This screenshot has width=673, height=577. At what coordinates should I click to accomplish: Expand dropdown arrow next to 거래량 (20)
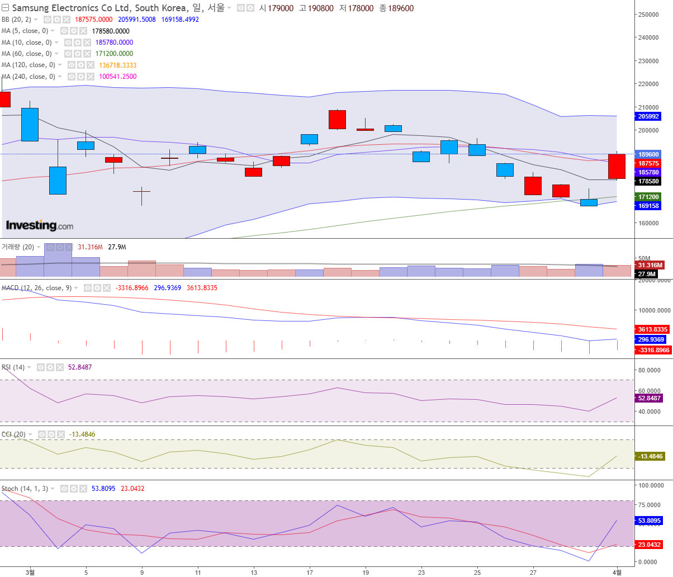coord(39,247)
